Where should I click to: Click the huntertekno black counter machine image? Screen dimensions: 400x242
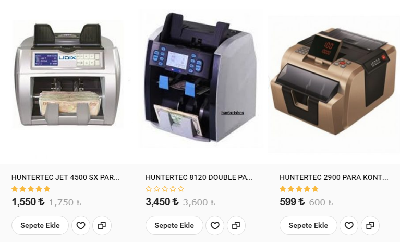click(x=200, y=78)
